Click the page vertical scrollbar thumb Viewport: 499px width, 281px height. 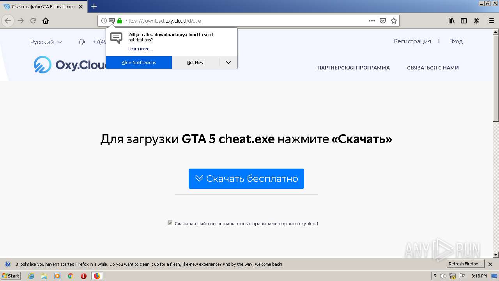coord(496,78)
